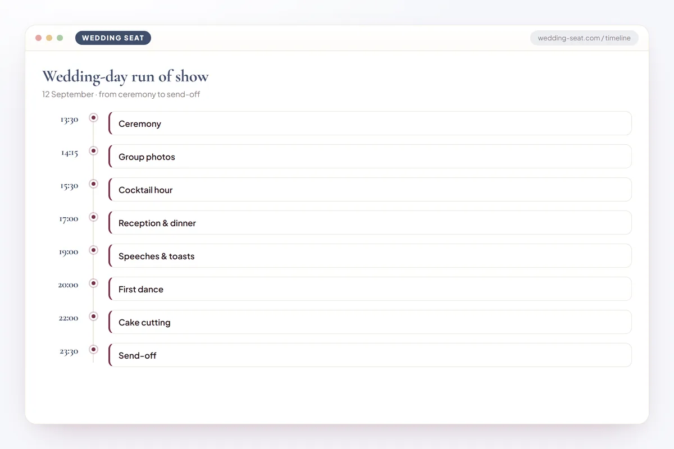The image size is (674, 449).
Task: Click the 19:00 time label
Action: pos(69,252)
